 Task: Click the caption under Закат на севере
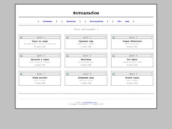coord(40,44)
